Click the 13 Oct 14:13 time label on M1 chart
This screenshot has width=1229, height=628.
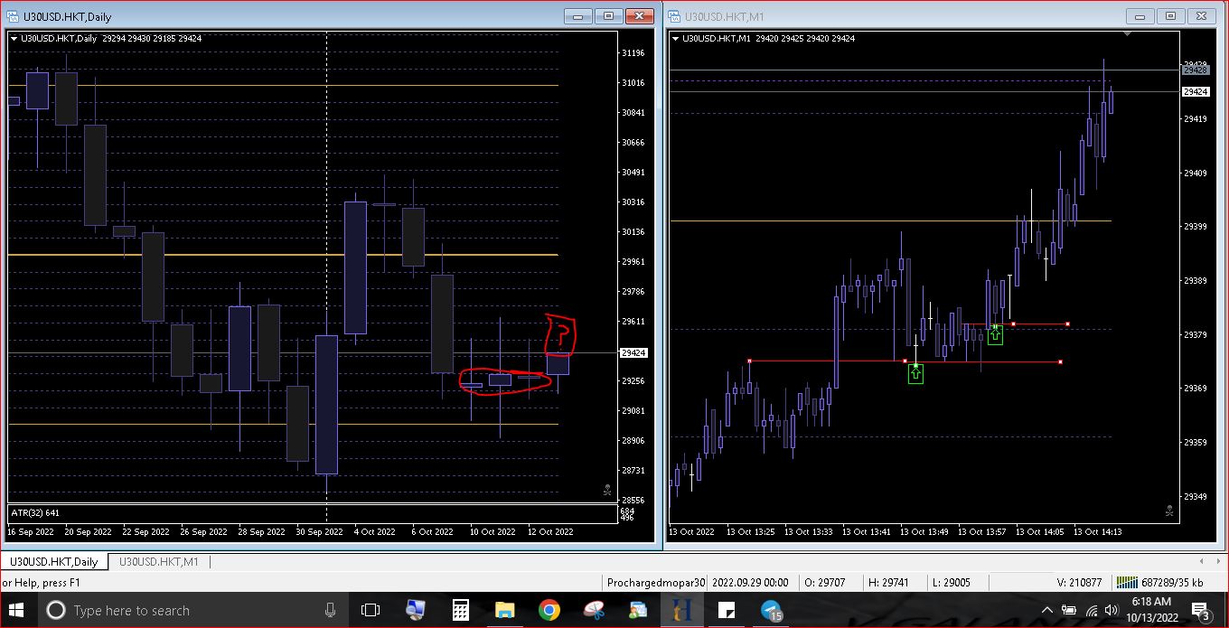[1098, 531]
